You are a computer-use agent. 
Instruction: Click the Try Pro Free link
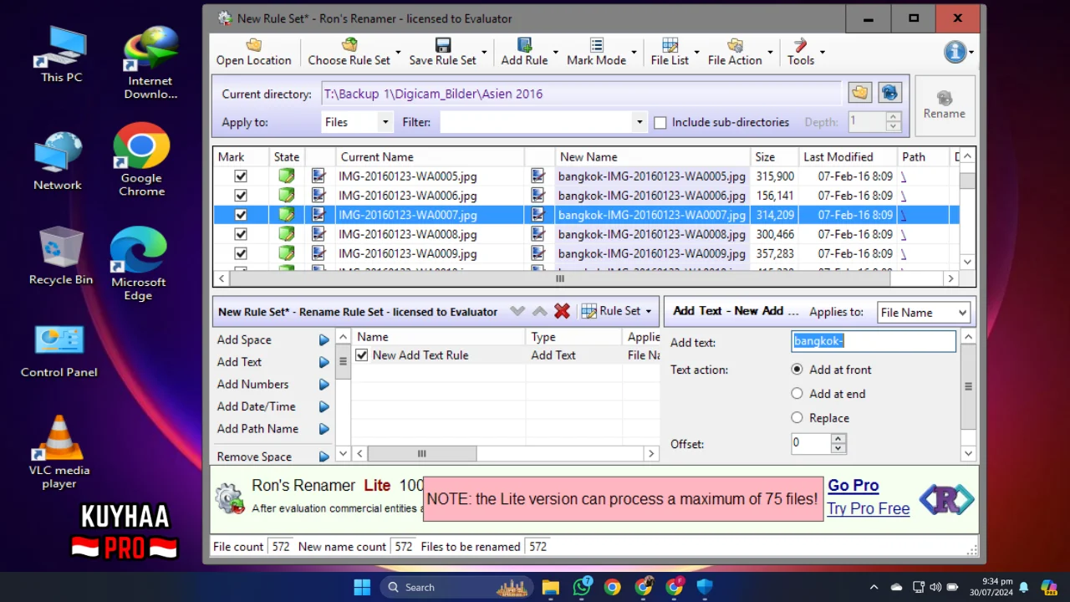868,508
